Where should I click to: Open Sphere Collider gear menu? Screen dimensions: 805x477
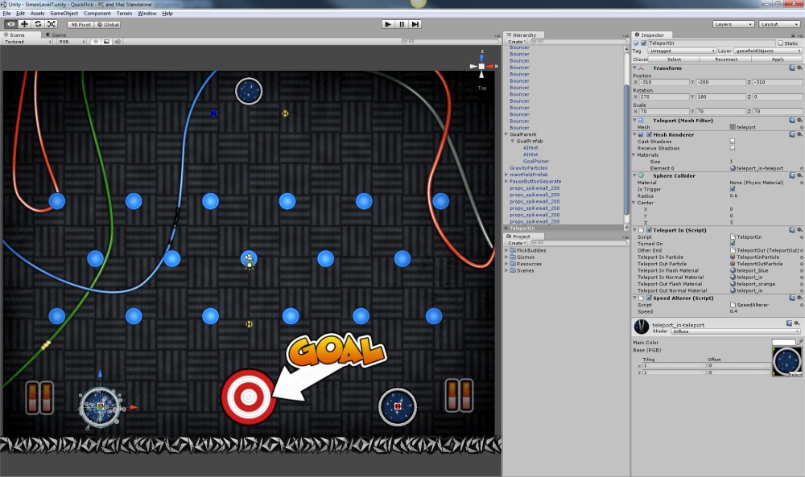click(x=799, y=175)
